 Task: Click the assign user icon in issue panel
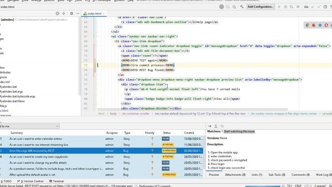point(216,126)
